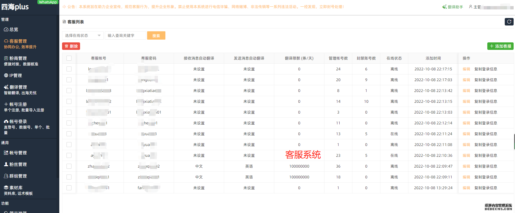
Task: Open the 粉商管理 menu item
Action: coord(18,58)
